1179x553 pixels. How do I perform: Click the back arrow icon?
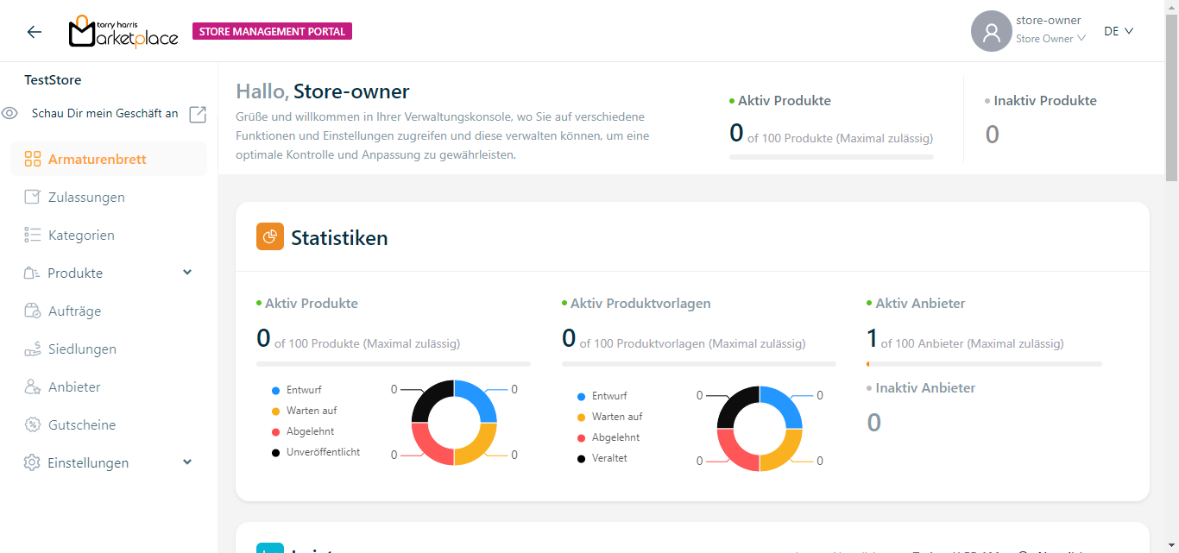click(x=34, y=32)
